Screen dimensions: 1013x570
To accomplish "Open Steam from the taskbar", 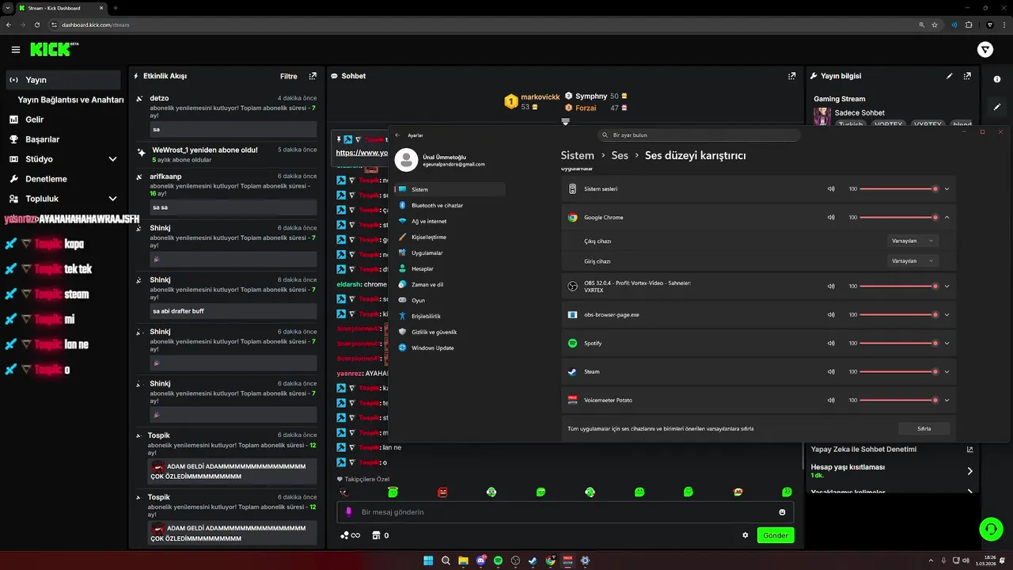I will coord(533,560).
